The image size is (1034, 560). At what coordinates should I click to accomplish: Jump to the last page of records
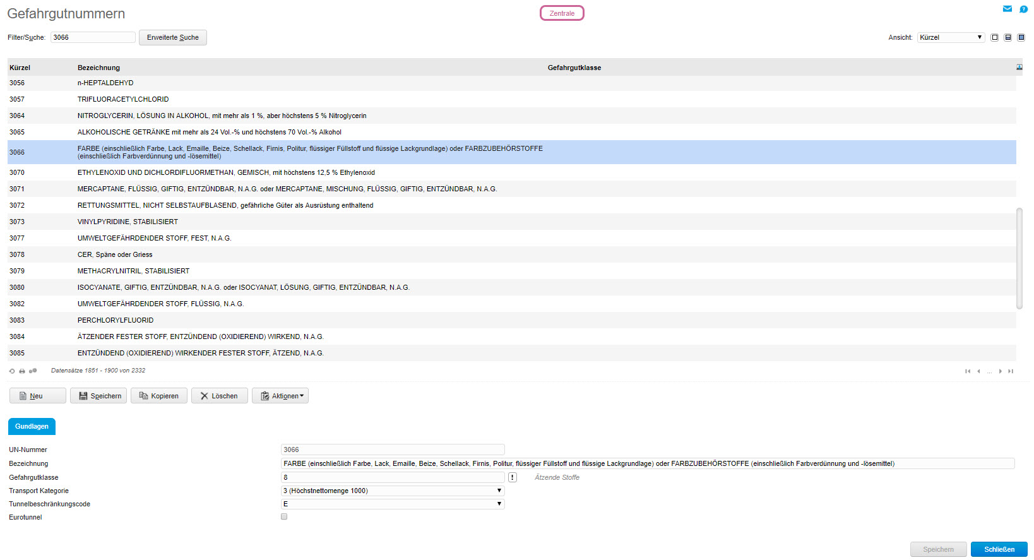point(1011,371)
